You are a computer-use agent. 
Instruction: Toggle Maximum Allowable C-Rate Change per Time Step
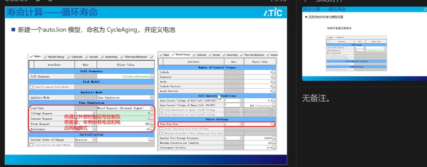pyautogui.click(x=161, y=134)
